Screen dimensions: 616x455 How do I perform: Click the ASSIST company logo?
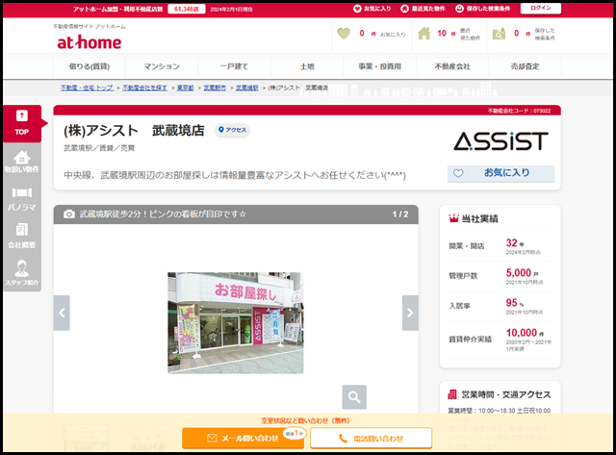pyautogui.click(x=500, y=141)
